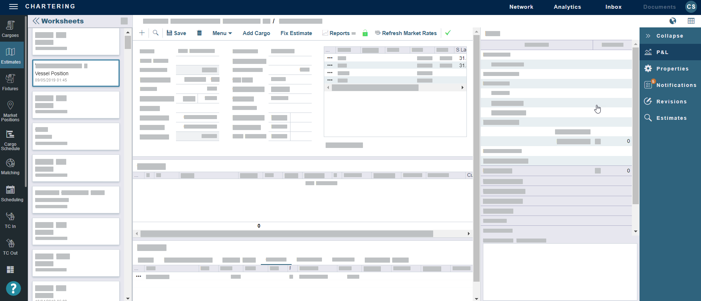Click the cargo grid horizontal scrollbar
The height and width of the screenshot is (301, 701).
point(286,233)
